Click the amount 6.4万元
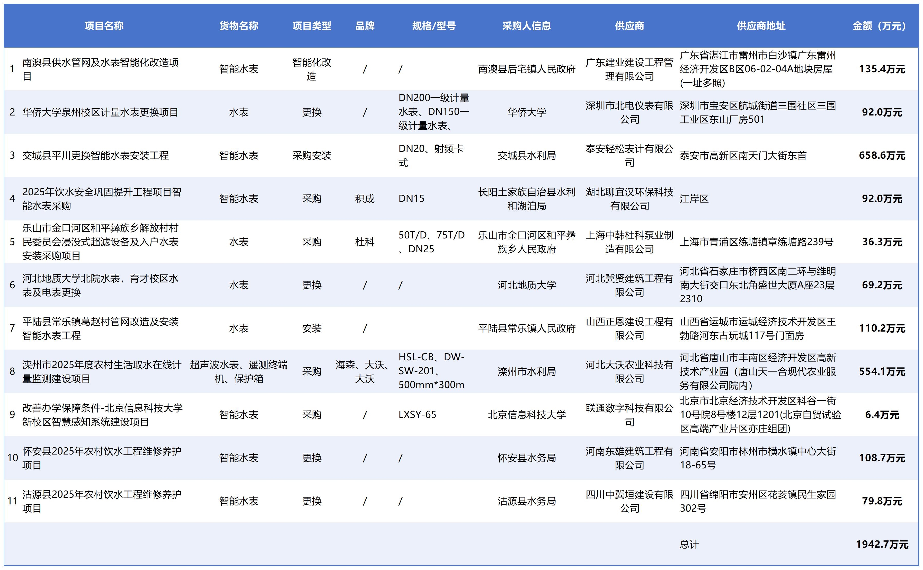The height and width of the screenshot is (570, 923). [882, 415]
